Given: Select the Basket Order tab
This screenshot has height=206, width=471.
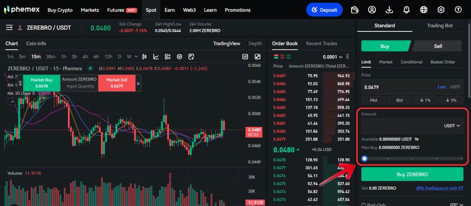Looking at the screenshot, I should [x=443, y=62].
